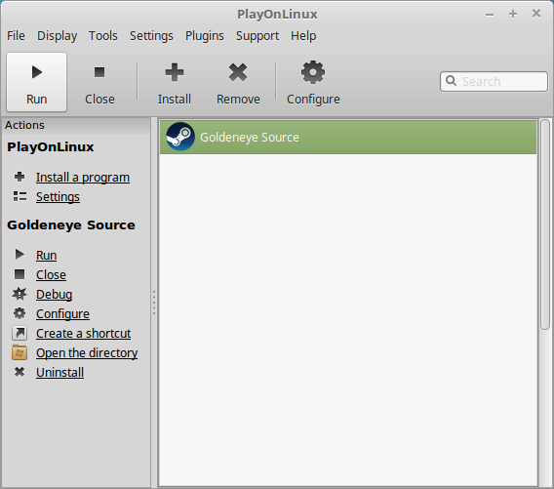Click the Open the directory link
Screen dimensions: 554x489
[x=87, y=353]
